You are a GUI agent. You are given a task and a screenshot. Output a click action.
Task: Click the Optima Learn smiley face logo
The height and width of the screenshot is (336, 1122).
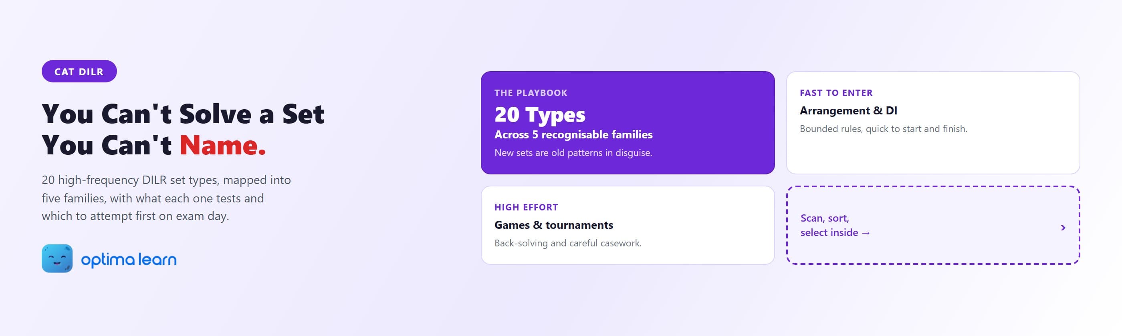[57, 258]
